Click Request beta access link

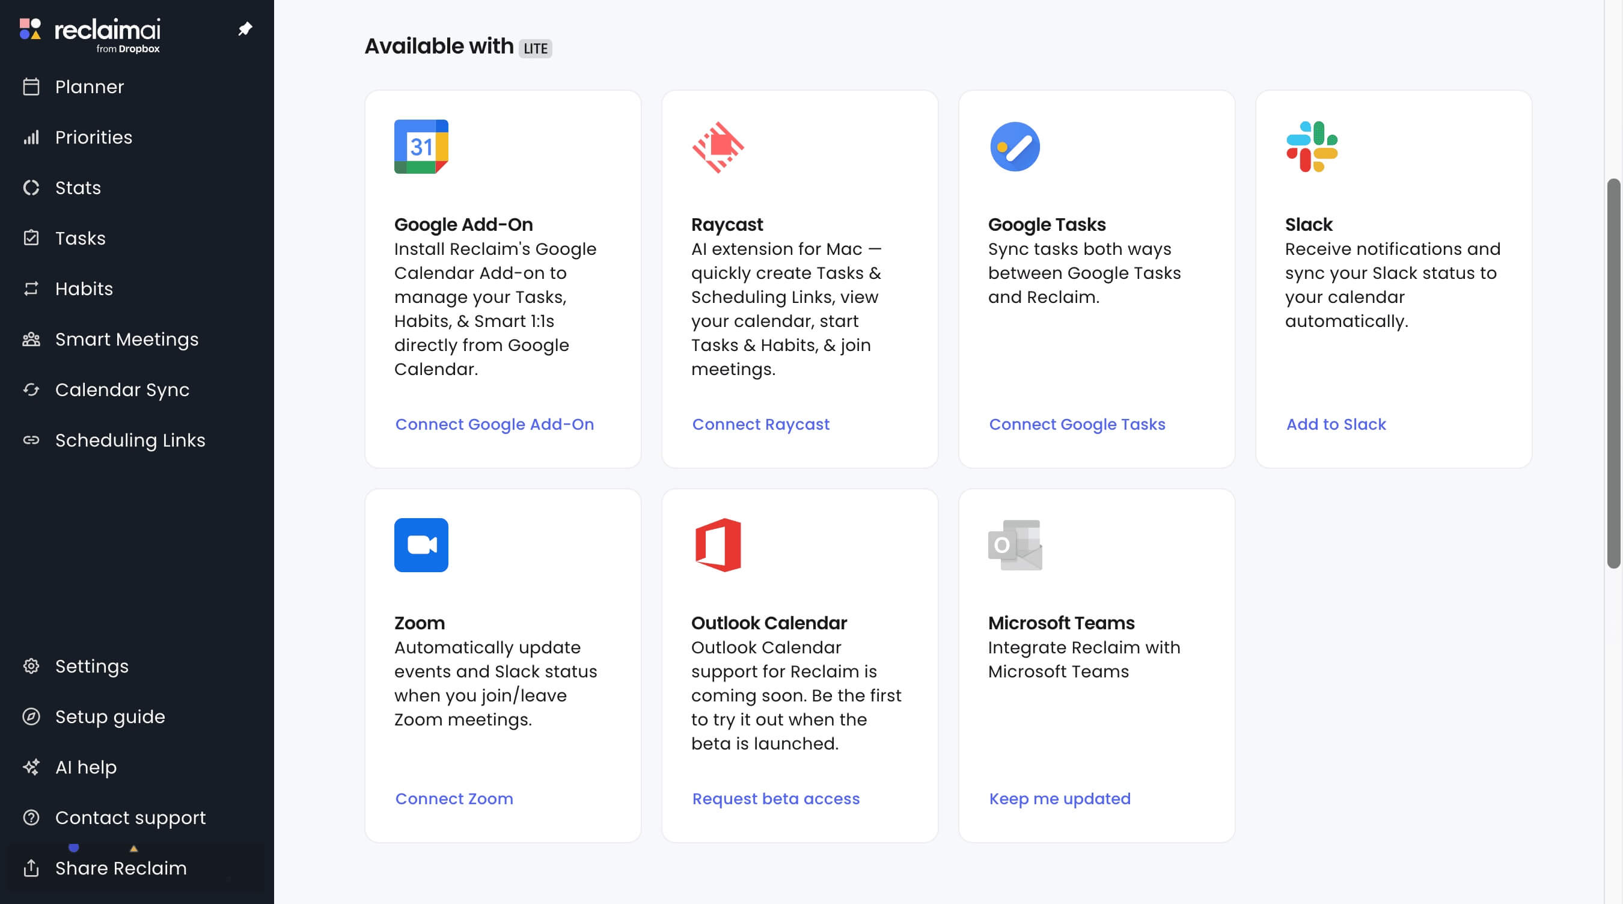click(775, 798)
